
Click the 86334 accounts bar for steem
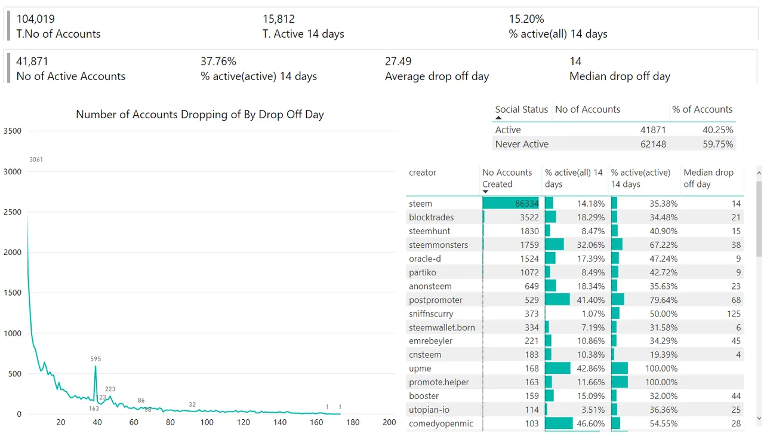pyautogui.click(x=510, y=204)
